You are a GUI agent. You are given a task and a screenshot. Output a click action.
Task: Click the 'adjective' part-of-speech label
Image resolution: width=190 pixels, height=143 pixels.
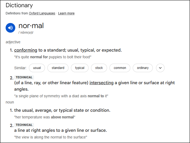pos(13,42)
